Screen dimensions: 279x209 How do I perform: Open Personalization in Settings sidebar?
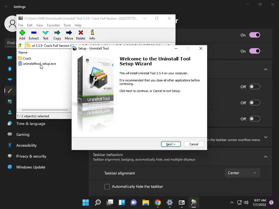[x=10, y=91]
